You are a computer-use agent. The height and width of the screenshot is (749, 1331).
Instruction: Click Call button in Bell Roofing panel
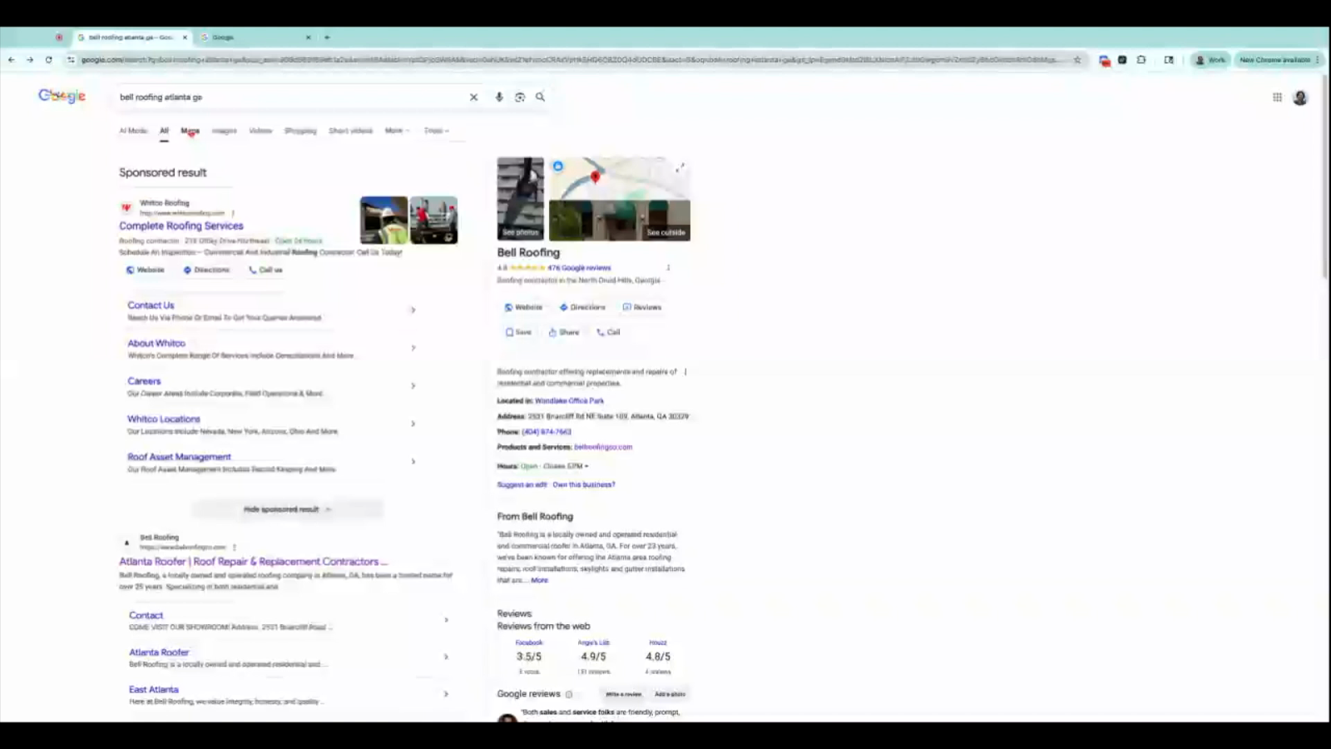(608, 332)
